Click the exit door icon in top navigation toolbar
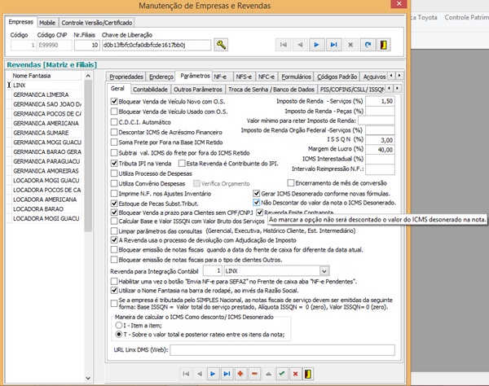Image resolution: width=489 pixels, height=386 pixels. click(385, 44)
